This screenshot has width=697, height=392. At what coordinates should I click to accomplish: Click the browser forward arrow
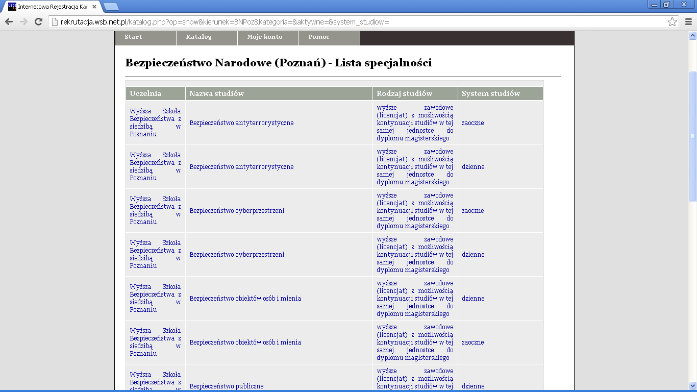pyautogui.click(x=23, y=21)
